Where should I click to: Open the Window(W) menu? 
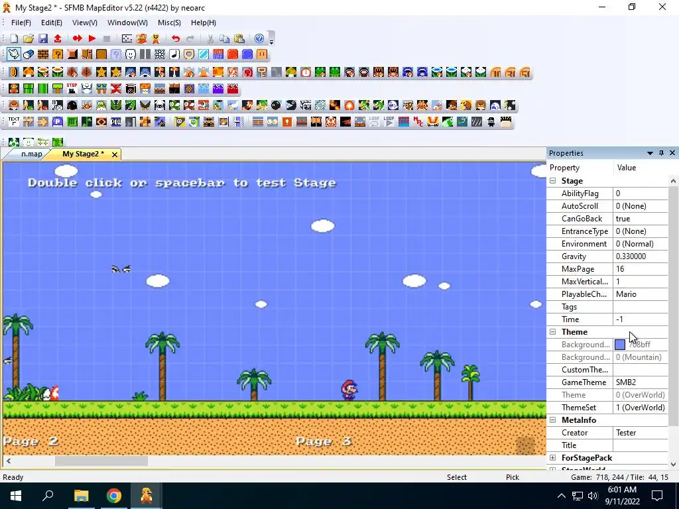click(127, 23)
